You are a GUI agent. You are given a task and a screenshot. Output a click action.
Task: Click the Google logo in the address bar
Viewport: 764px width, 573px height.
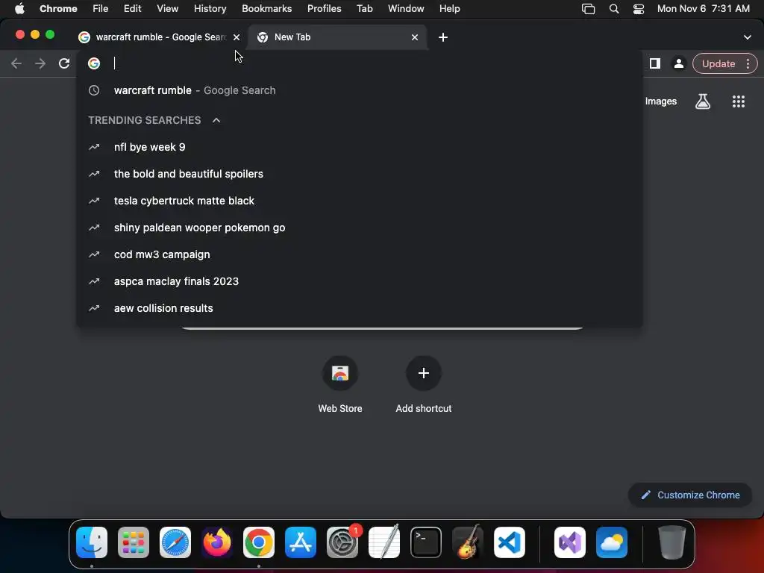tap(94, 63)
